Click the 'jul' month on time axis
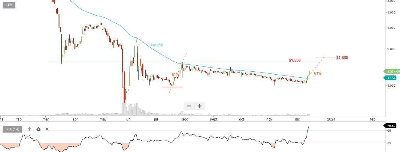400x152 pixels. [x=156, y=119]
